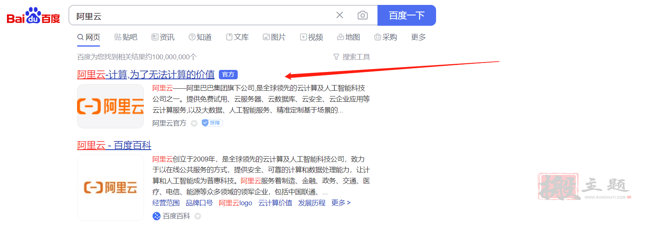Viewport: 666px width, 231px height.
Task: Switch to the 图片 tab
Action: coord(274,37)
